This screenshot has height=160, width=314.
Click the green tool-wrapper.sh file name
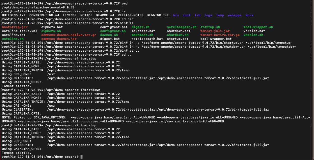(x=258, y=27)
